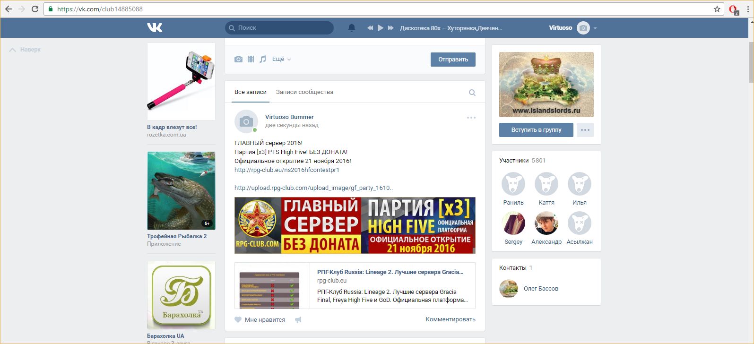The height and width of the screenshot is (344, 754).
Task: Go forward in browser
Action: 22,9
